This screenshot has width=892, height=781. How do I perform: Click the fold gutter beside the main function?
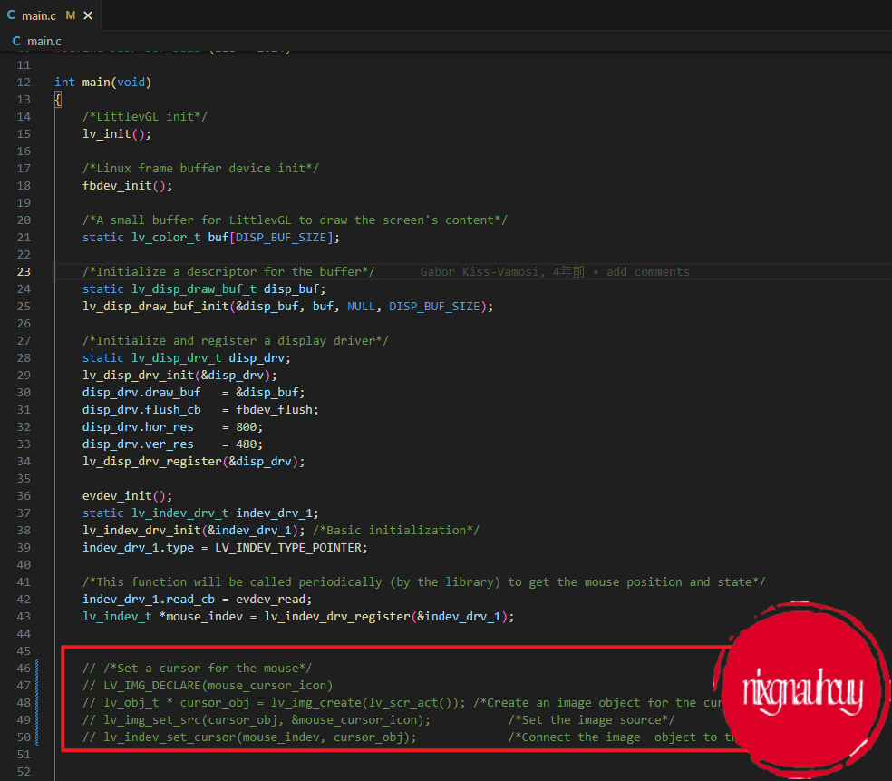pyautogui.click(x=43, y=83)
